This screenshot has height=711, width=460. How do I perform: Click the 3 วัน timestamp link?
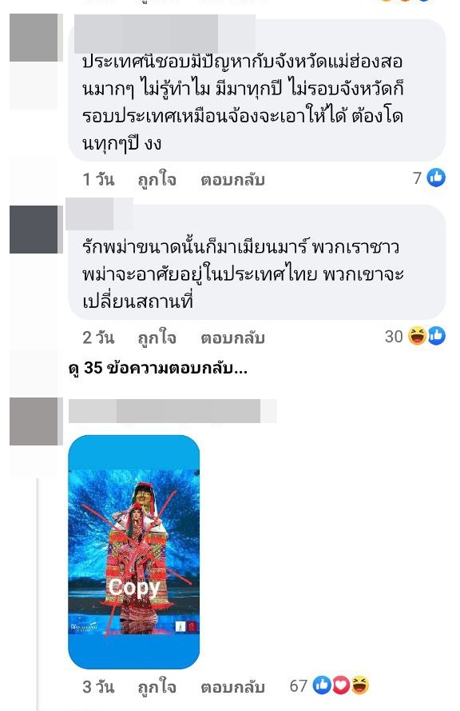coord(98,687)
